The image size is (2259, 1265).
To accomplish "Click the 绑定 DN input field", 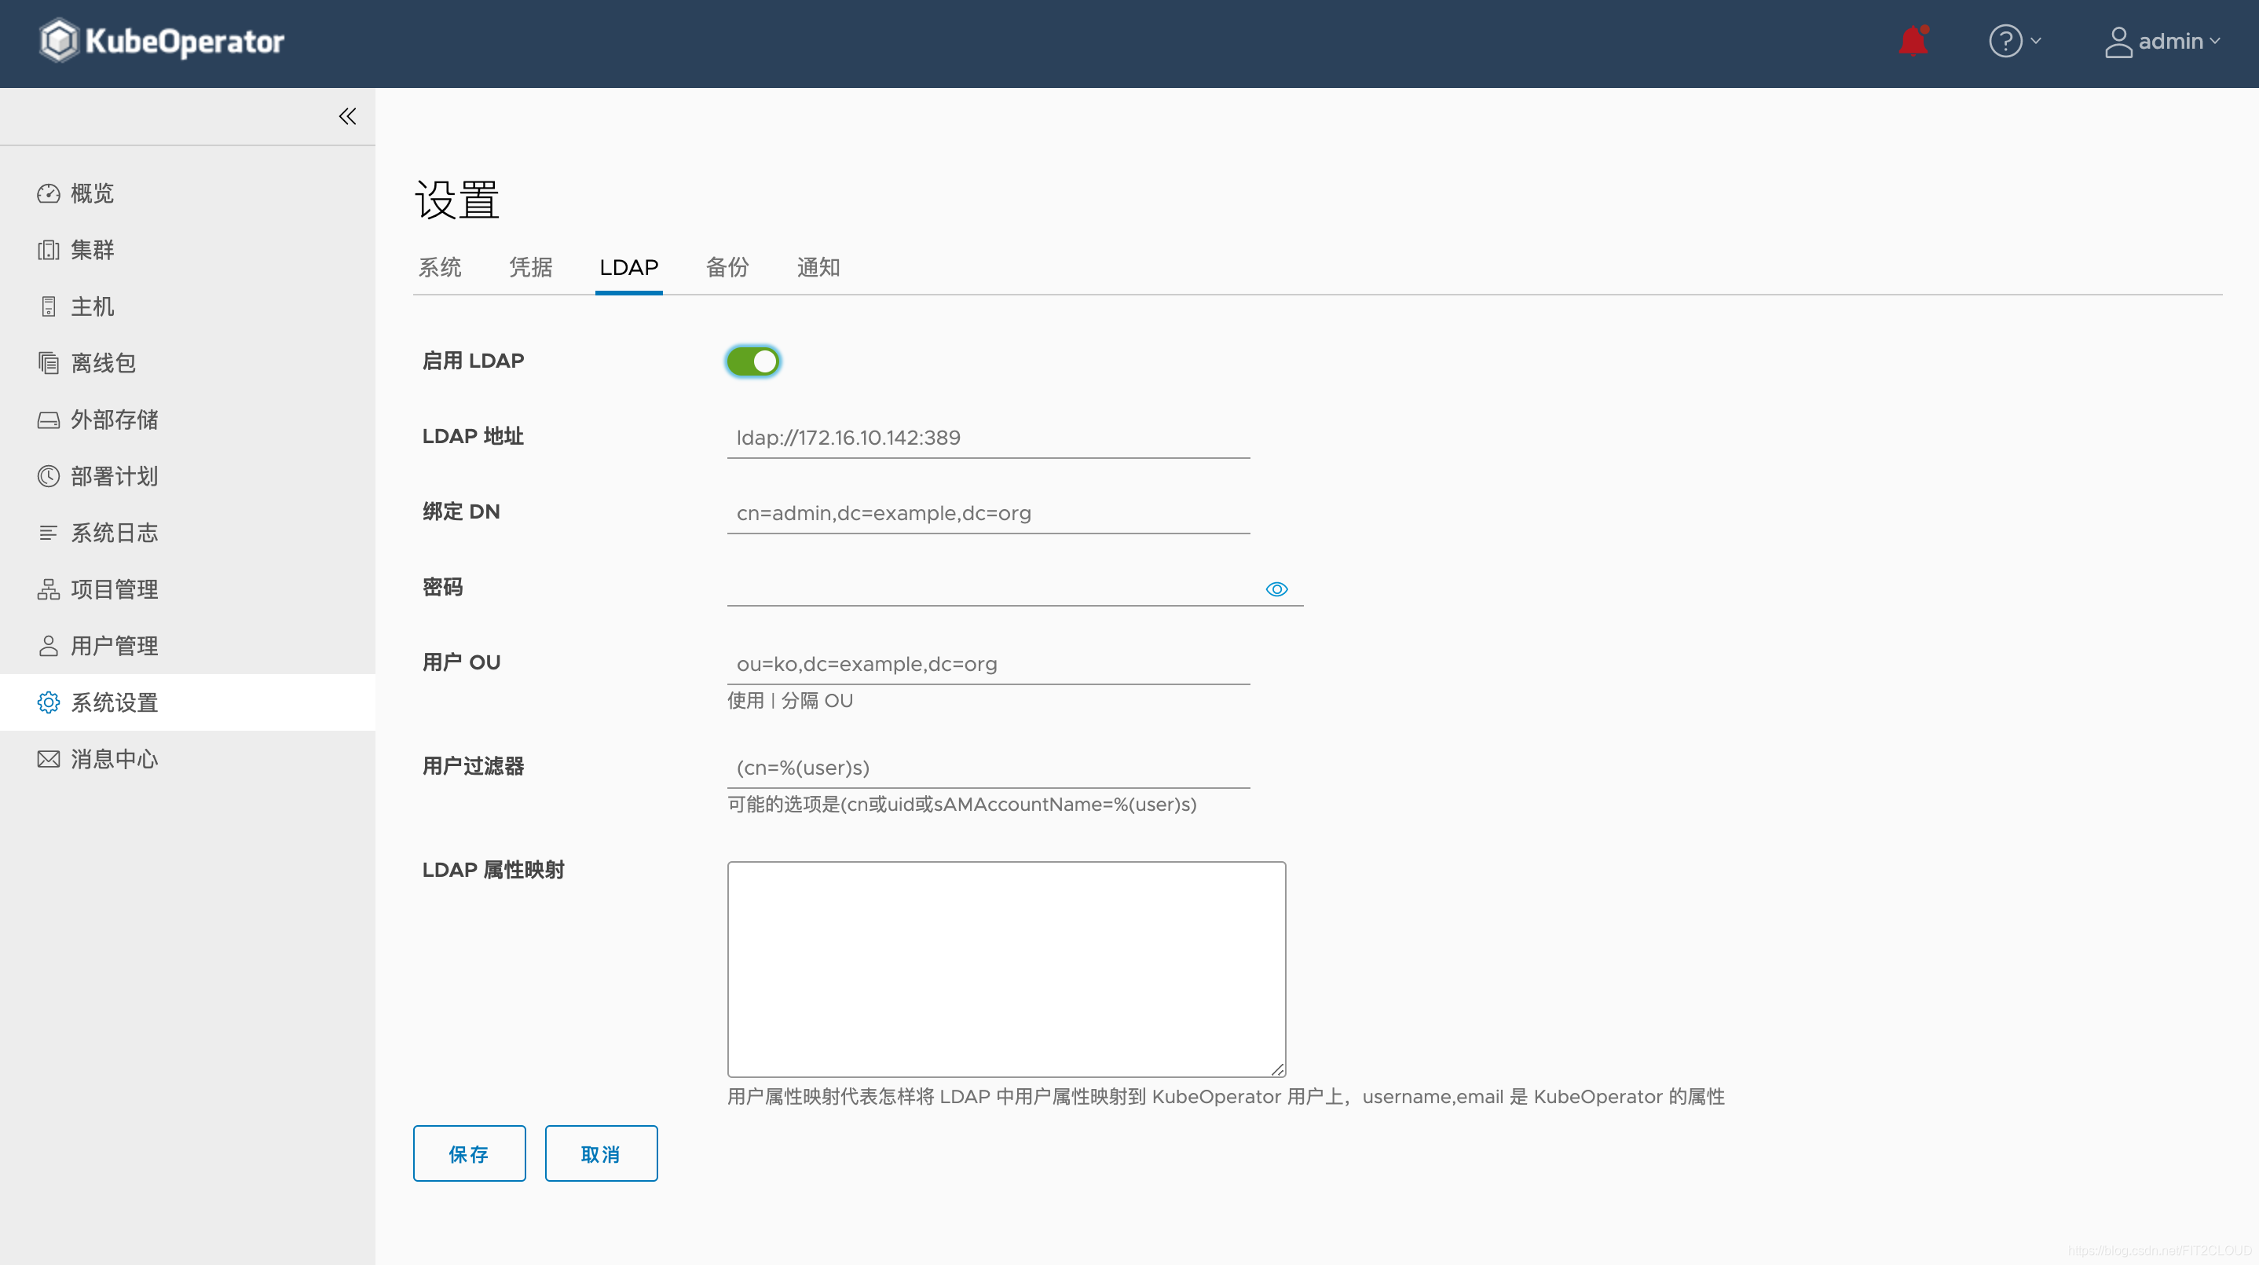I will 988,513.
